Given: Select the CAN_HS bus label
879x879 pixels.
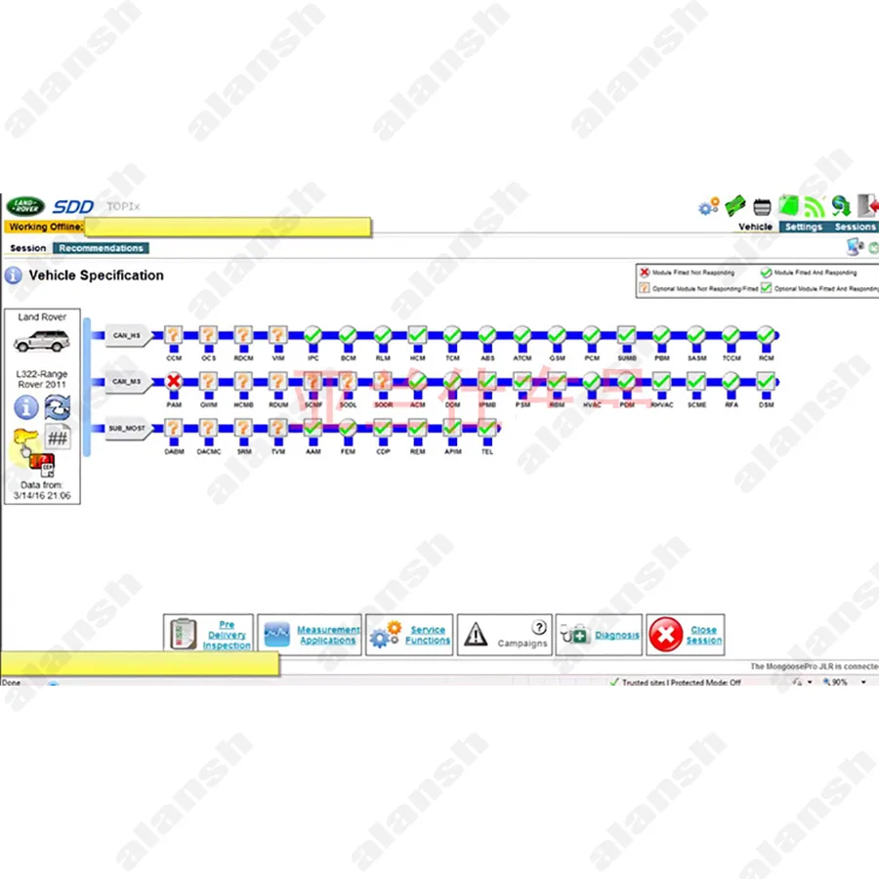Looking at the screenshot, I should point(127,335).
